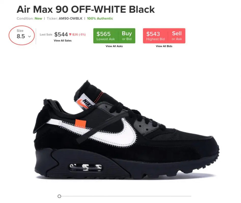The height and width of the screenshot is (203, 241).
Task: Click the red down-triangle price change indicator
Action: 70,35
